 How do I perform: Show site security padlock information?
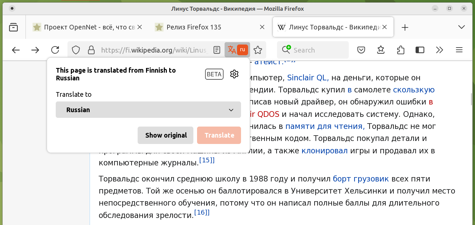91,50
